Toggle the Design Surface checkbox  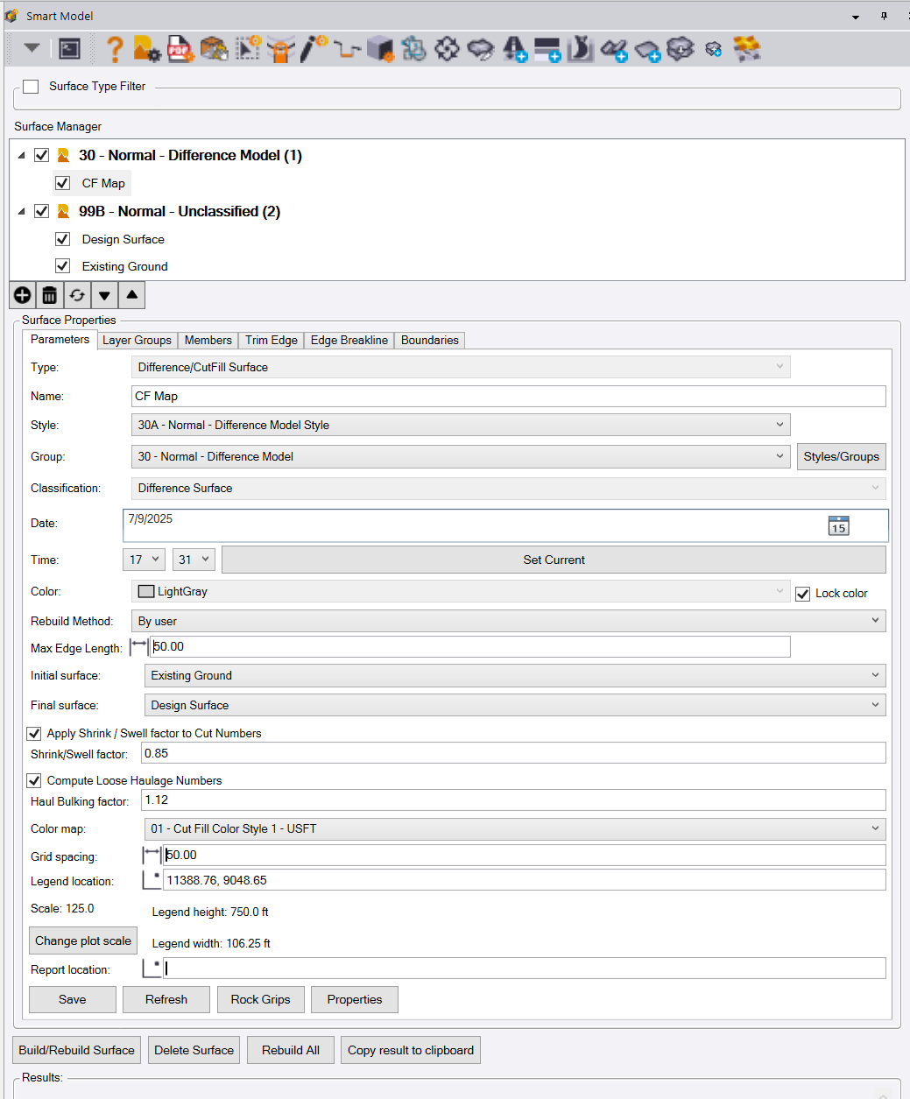click(62, 239)
